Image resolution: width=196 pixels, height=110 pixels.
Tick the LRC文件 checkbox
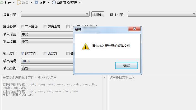(x=45, y=54)
